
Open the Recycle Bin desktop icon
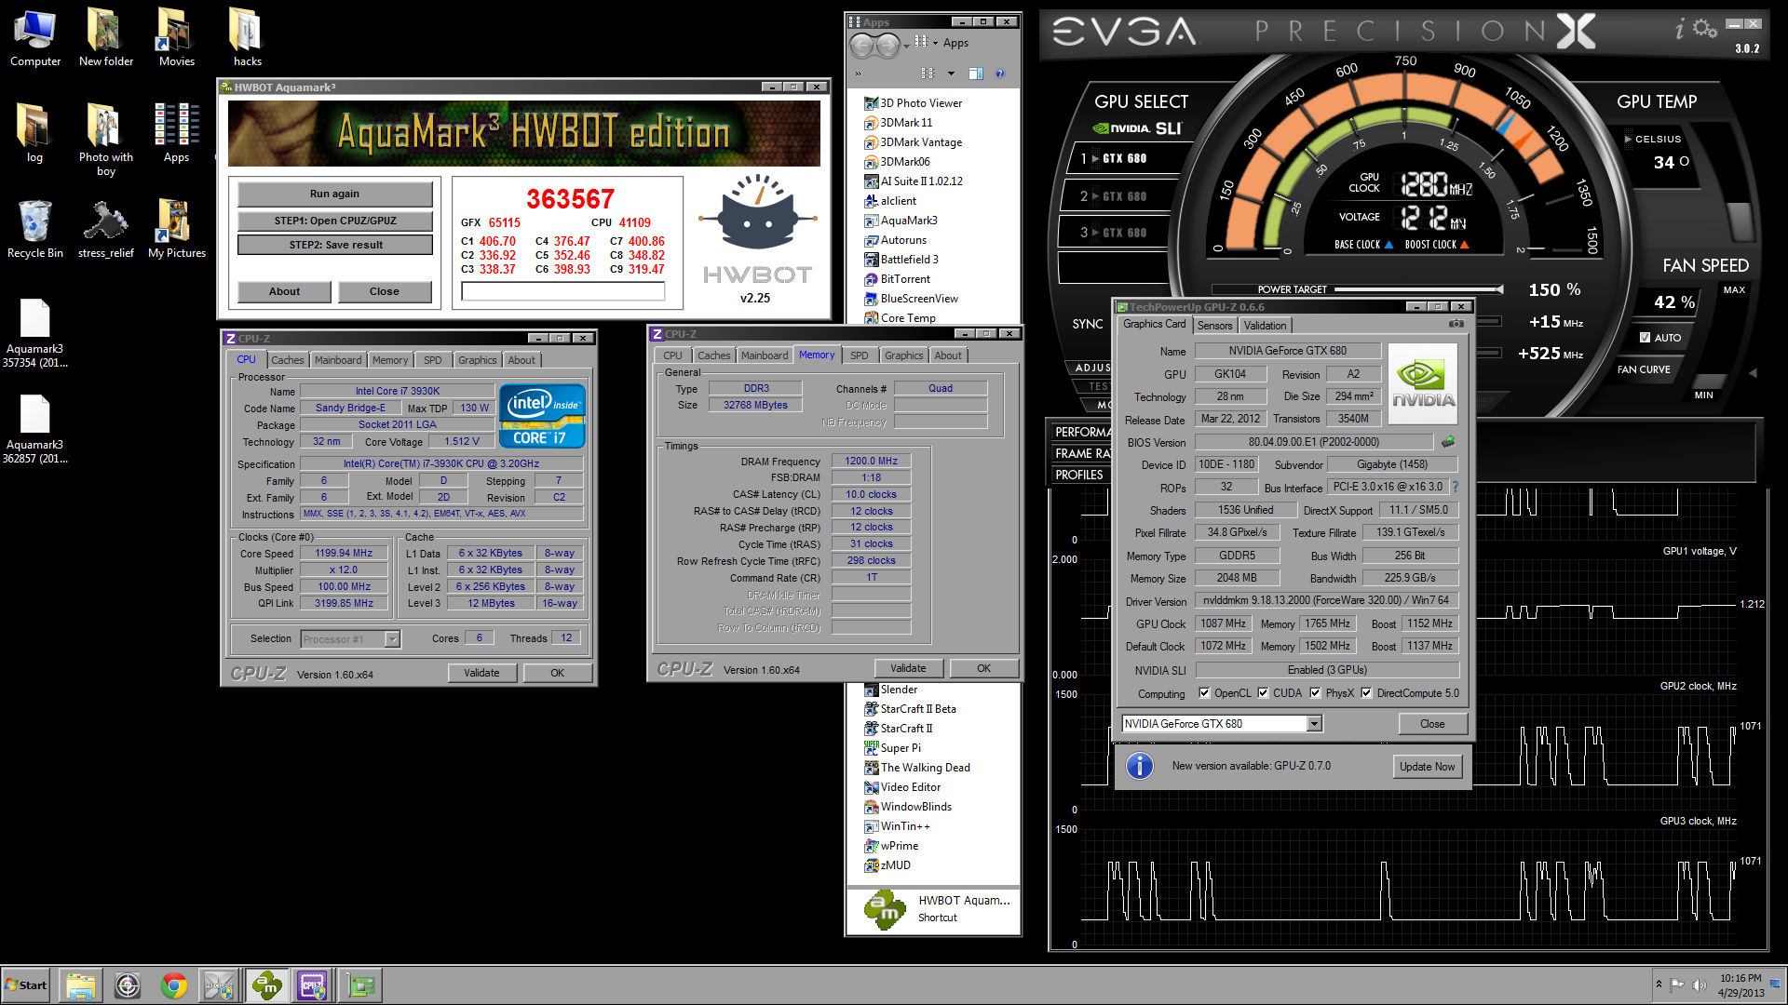point(34,229)
